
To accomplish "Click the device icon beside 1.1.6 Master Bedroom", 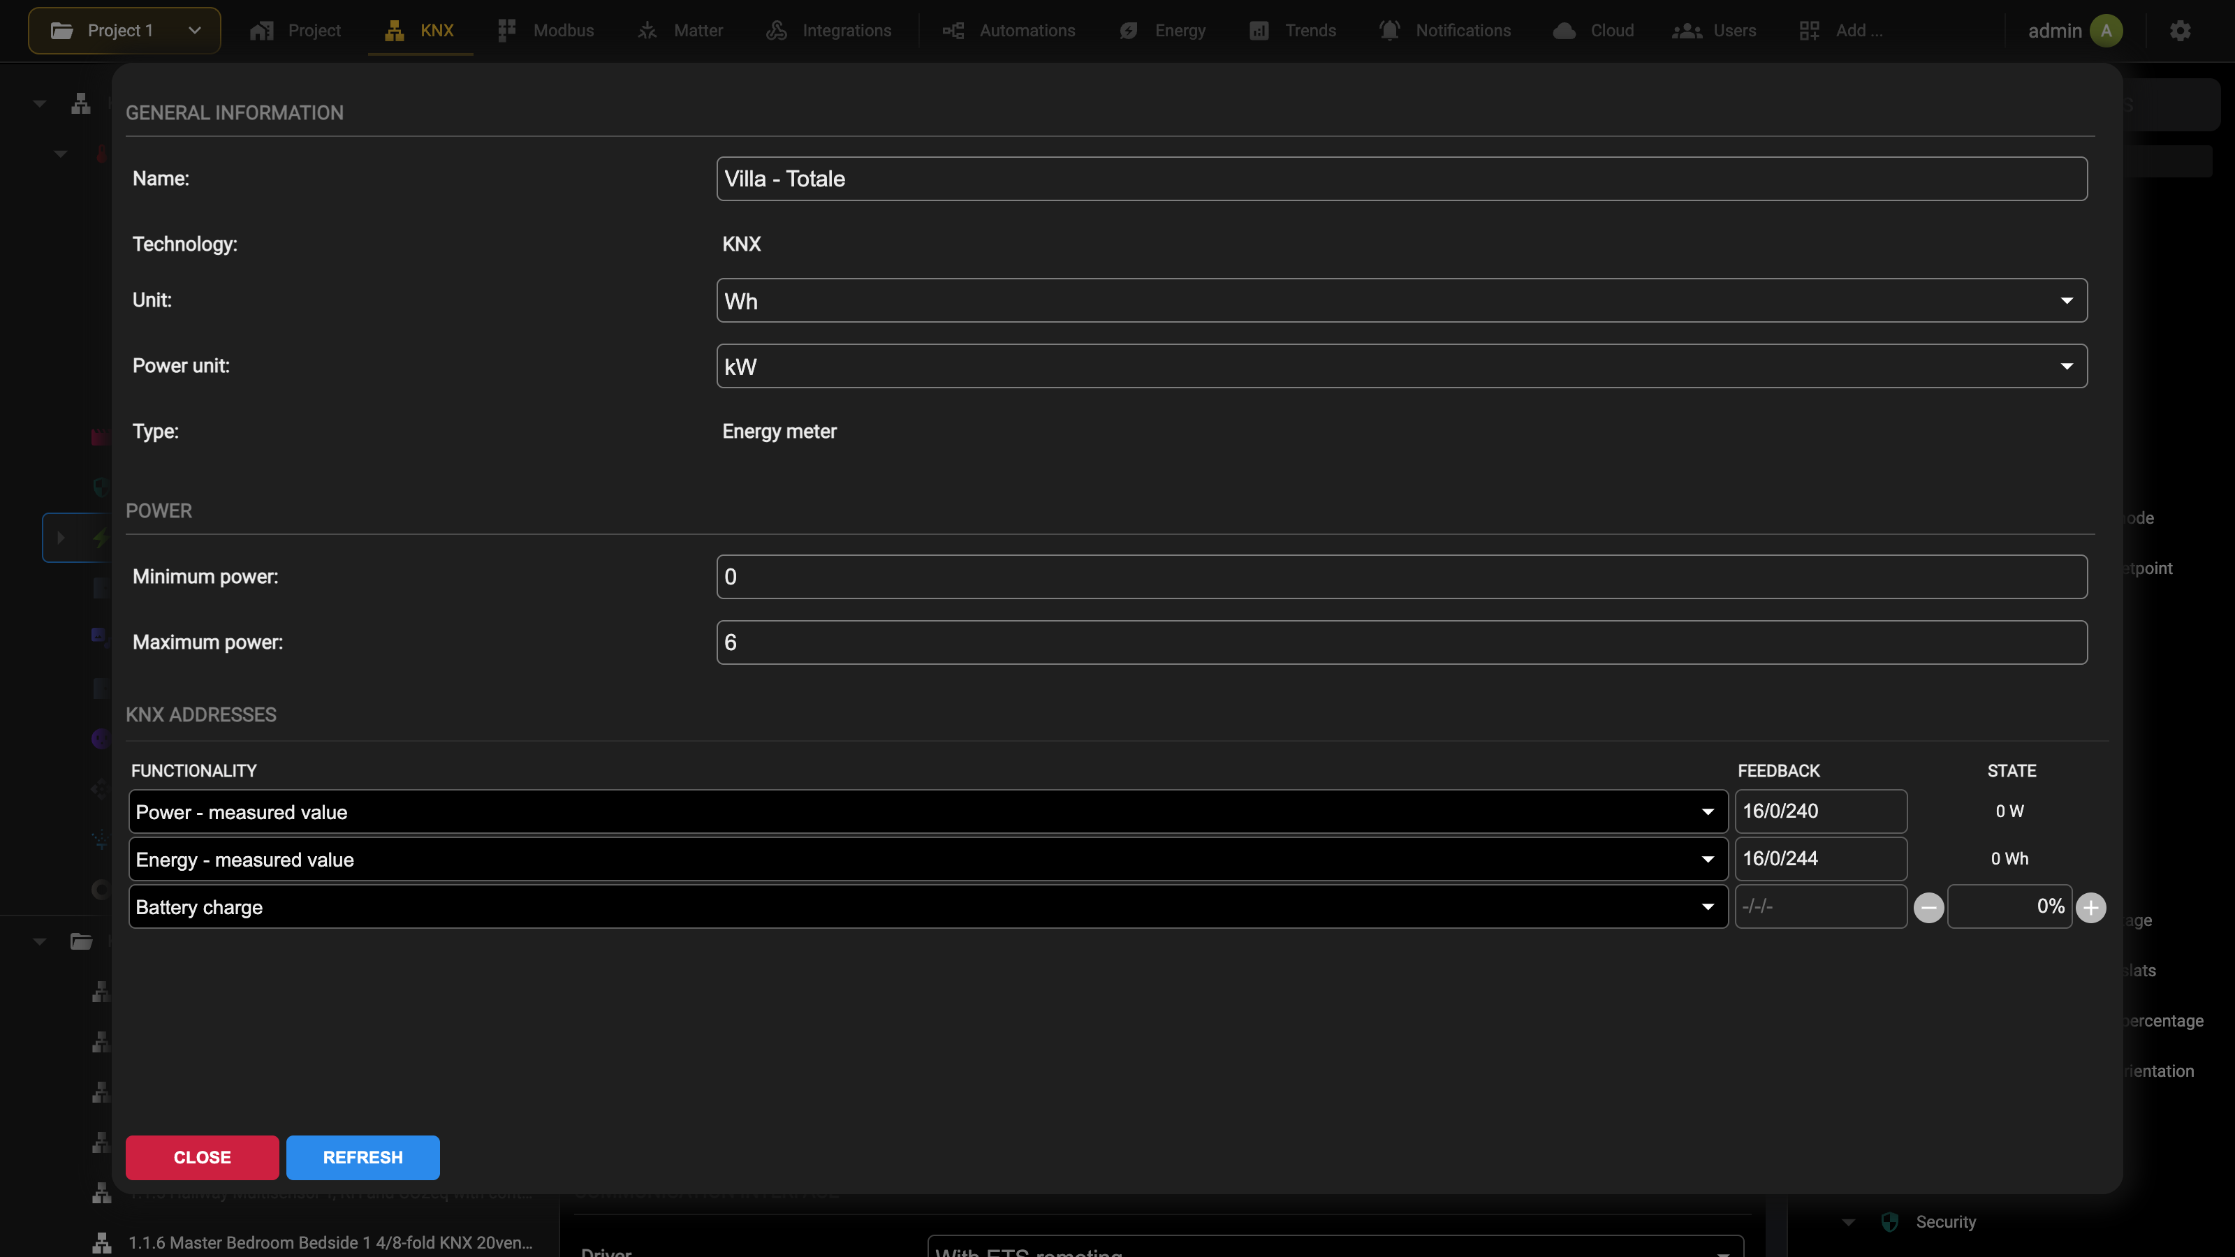I will 101,1242.
